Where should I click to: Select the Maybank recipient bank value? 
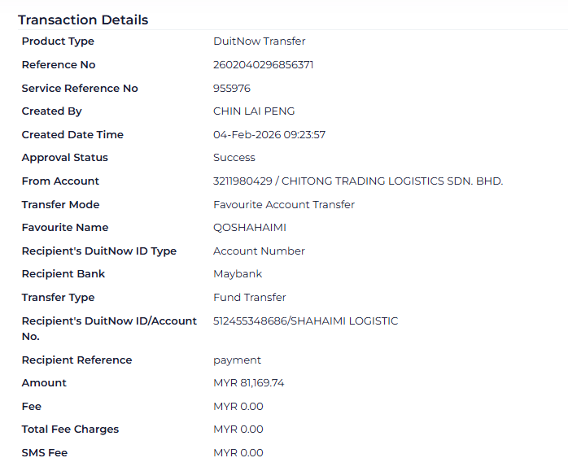[238, 274]
